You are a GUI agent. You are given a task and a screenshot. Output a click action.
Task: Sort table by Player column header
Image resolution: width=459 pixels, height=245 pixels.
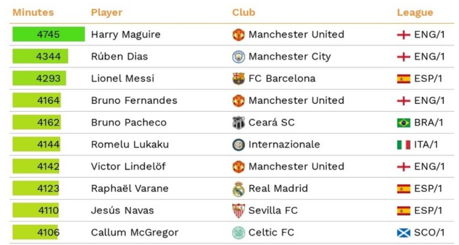107,12
